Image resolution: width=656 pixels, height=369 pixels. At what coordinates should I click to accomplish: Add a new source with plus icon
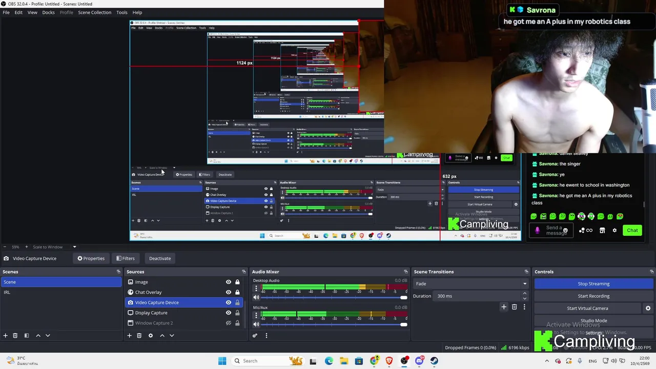click(130, 336)
